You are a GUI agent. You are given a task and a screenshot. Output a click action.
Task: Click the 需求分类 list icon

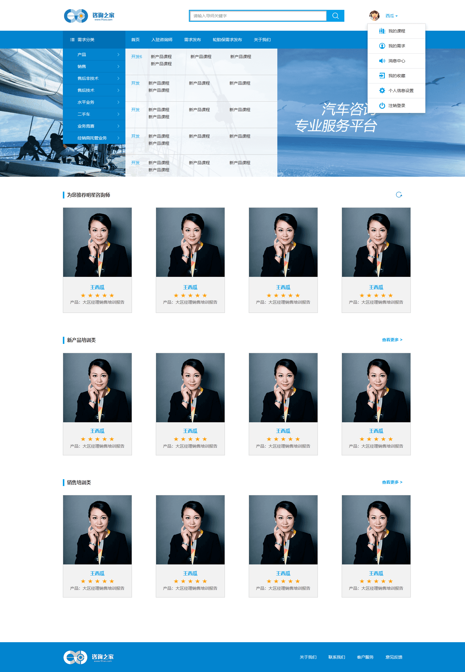(x=72, y=40)
